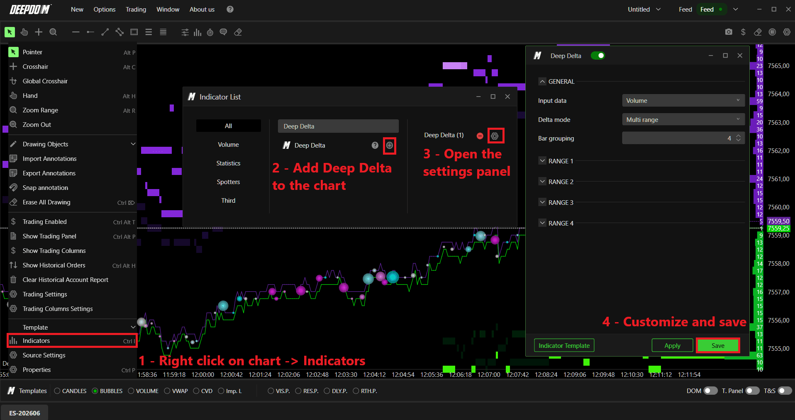Click the dollar sign trading icon top right

(743, 32)
